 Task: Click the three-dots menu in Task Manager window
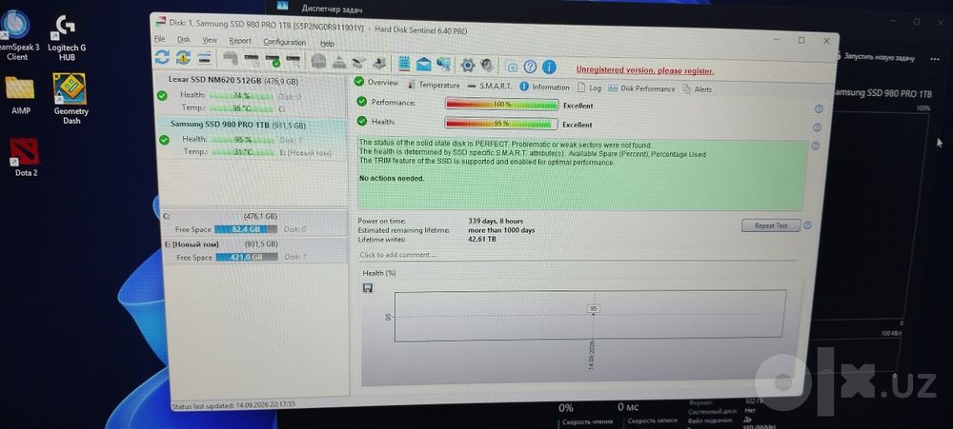(935, 59)
